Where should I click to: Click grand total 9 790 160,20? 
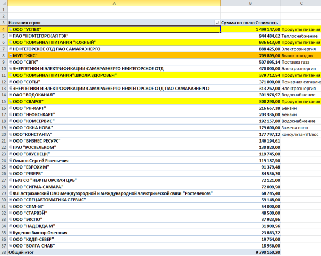tap(268, 252)
